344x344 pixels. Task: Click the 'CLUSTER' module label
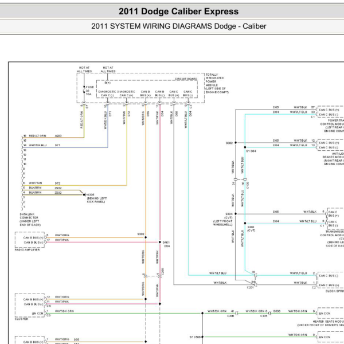click(21, 319)
